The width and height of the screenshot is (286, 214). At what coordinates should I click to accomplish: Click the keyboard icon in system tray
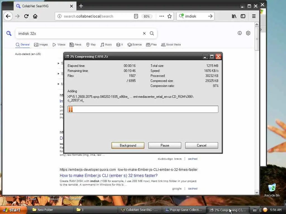(255, 210)
